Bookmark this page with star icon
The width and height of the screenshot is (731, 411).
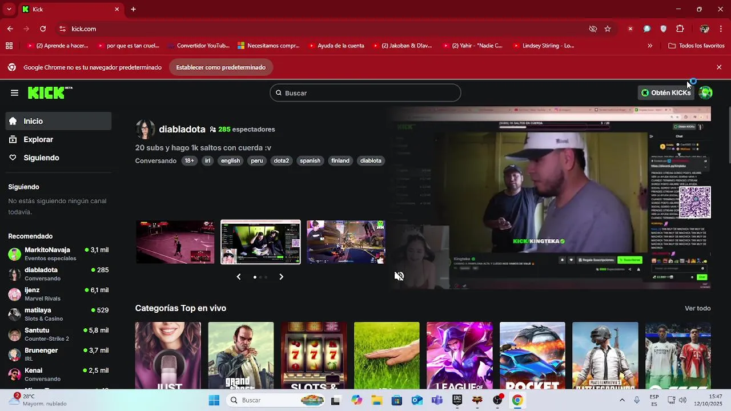pos(608,29)
